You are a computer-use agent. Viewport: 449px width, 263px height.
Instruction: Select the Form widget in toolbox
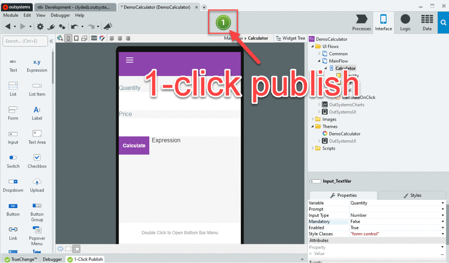click(13, 114)
